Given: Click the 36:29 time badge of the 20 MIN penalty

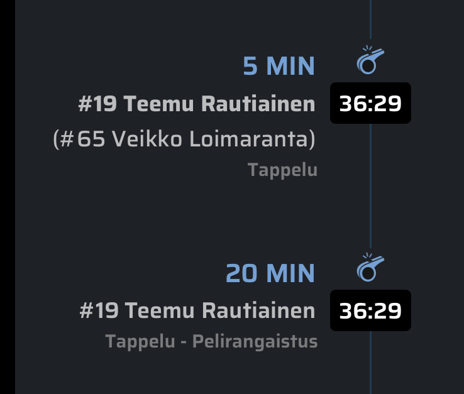Looking at the screenshot, I should pyautogui.click(x=370, y=310).
